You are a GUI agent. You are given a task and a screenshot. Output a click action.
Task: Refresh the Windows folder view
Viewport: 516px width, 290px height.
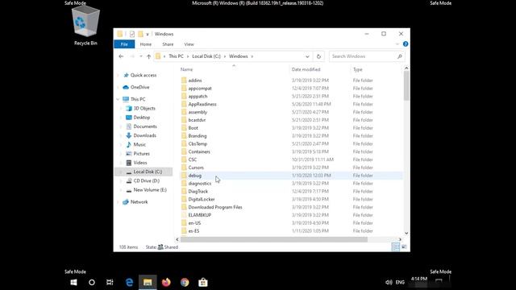318,56
